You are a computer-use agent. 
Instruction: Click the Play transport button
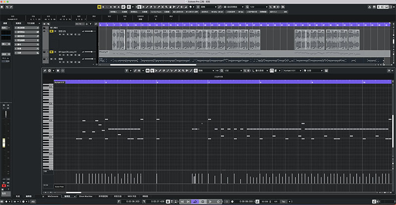coord(210,202)
